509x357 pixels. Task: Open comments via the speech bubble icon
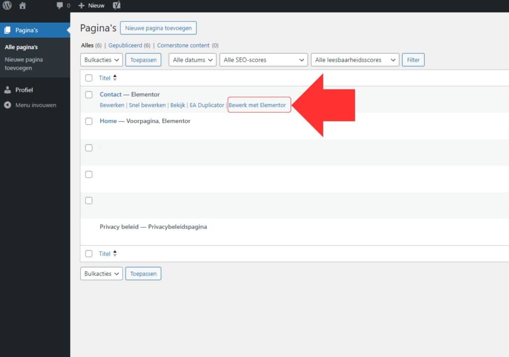click(61, 5)
